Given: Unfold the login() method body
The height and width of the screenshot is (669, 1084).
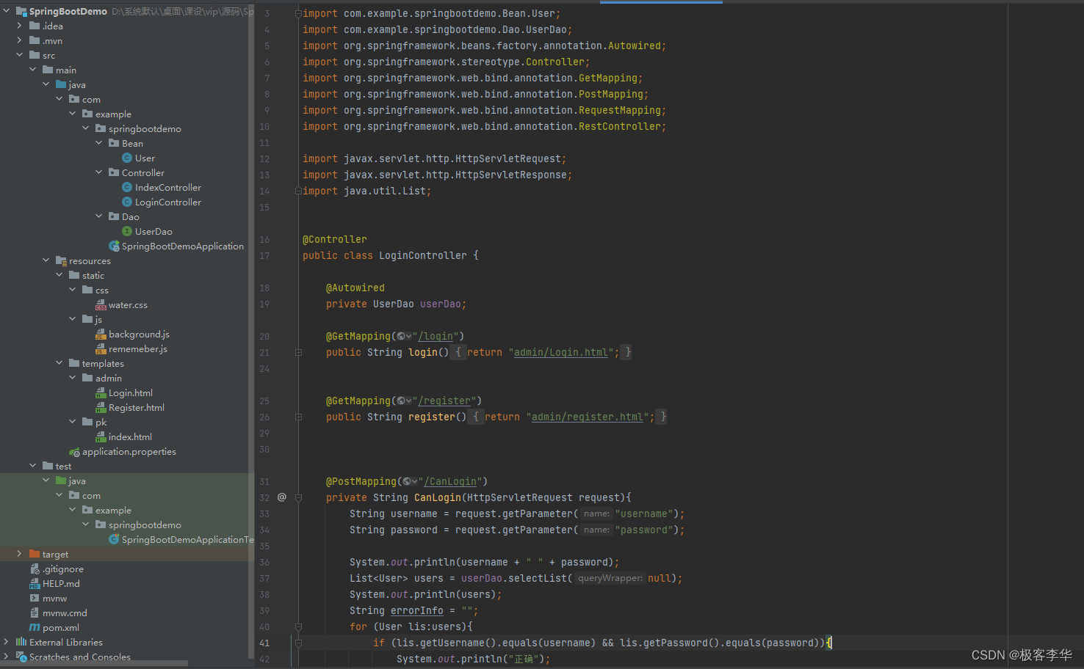Looking at the screenshot, I should point(298,352).
